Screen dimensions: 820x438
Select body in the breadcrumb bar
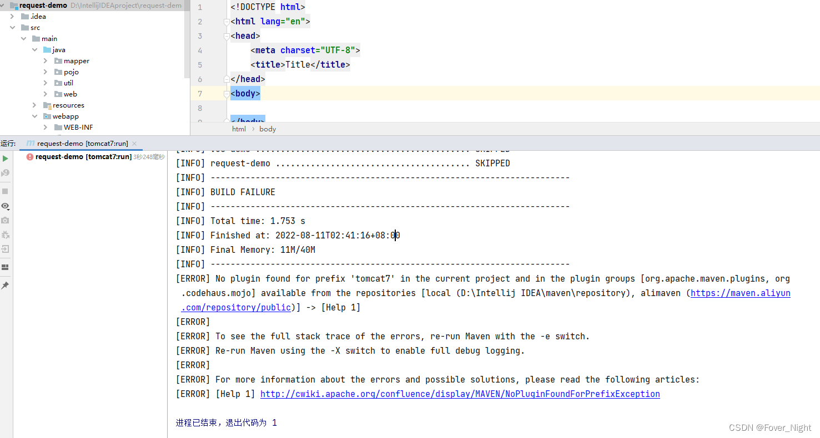point(268,129)
